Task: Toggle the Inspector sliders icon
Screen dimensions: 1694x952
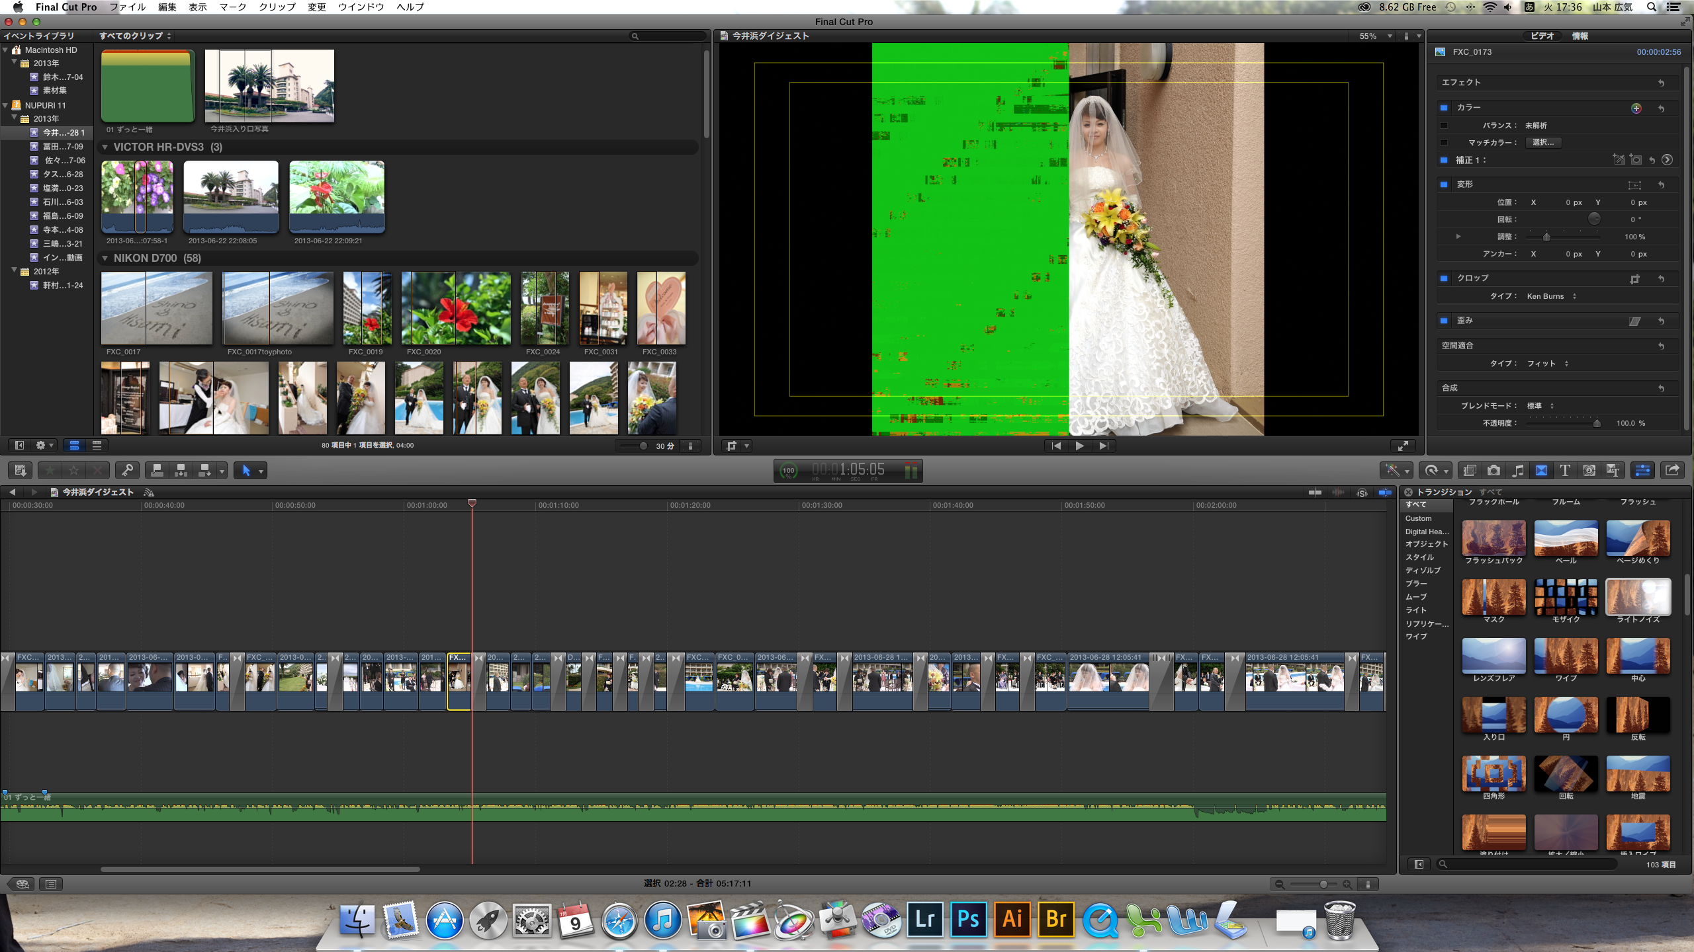Action: pos(1642,470)
